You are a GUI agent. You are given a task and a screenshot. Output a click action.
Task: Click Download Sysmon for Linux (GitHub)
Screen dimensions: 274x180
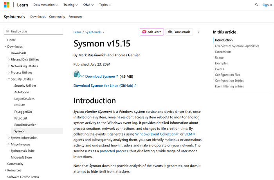(105, 86)
